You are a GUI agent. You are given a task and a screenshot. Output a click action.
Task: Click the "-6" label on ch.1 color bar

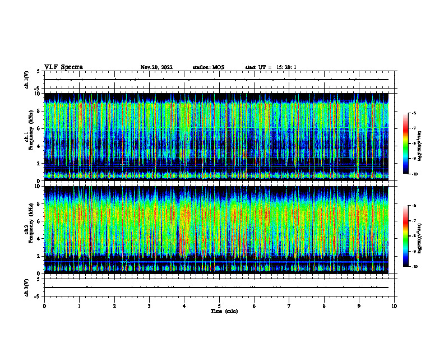click(x=414, y=113)
